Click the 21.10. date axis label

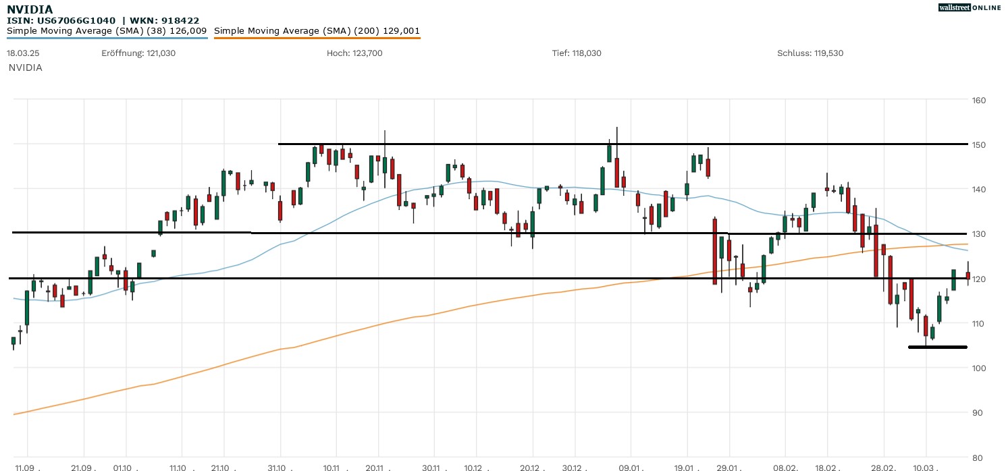click(223, 467)
